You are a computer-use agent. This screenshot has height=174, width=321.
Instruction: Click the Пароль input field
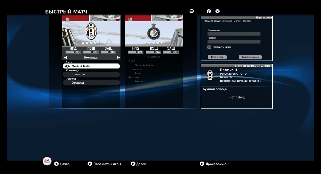(234, 41)
